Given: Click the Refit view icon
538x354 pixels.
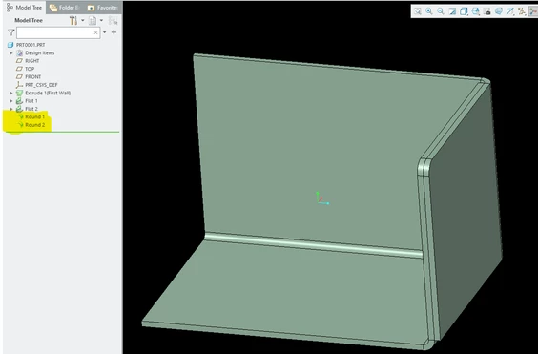Looking at the screenshot, I should point(418,11).
